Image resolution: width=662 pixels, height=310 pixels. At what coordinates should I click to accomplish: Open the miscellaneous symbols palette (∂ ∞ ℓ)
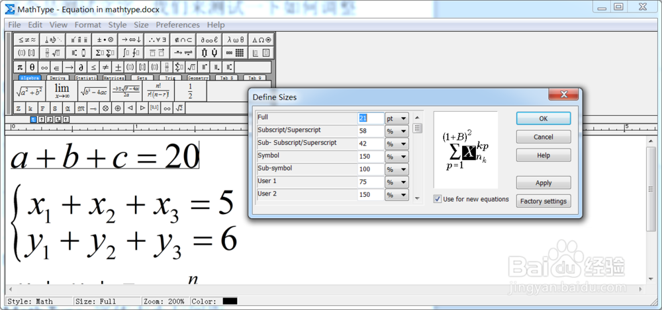click(209, 40)
